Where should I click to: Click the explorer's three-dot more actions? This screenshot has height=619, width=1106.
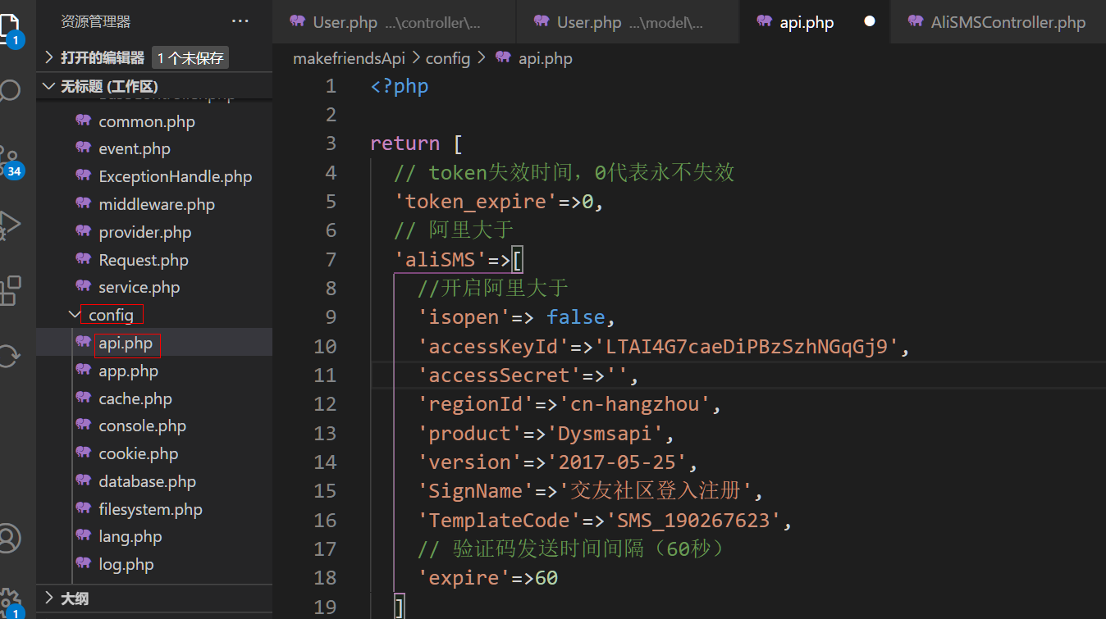240,21
